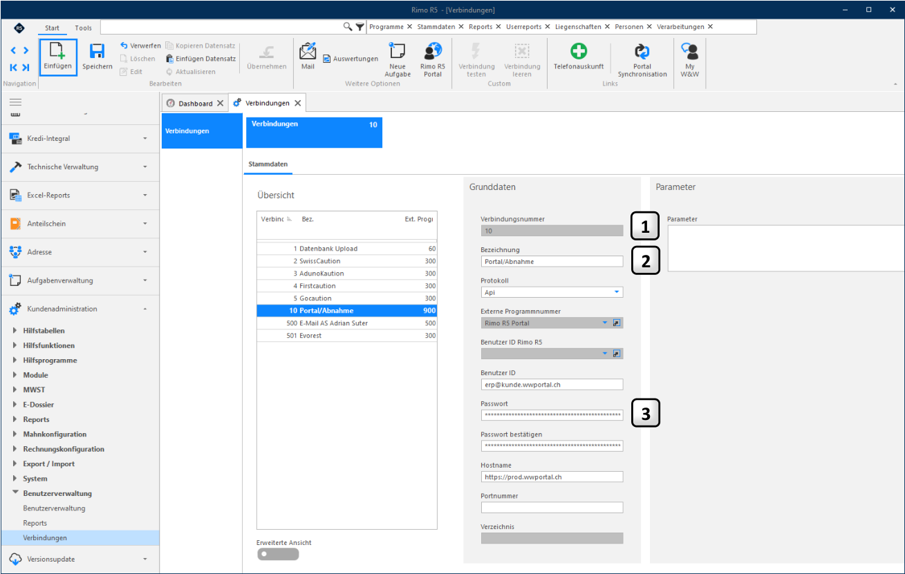905x574 pixels.
Task: Expand the Mahnkonfiguration tree node
Action: tap(16, 434)
